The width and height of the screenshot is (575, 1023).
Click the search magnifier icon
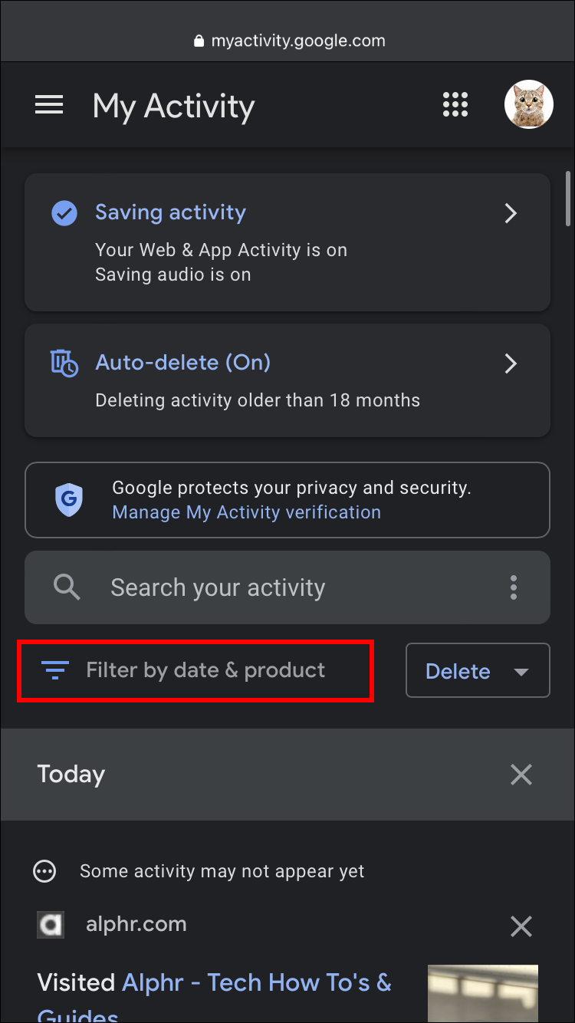pos(67,587)
